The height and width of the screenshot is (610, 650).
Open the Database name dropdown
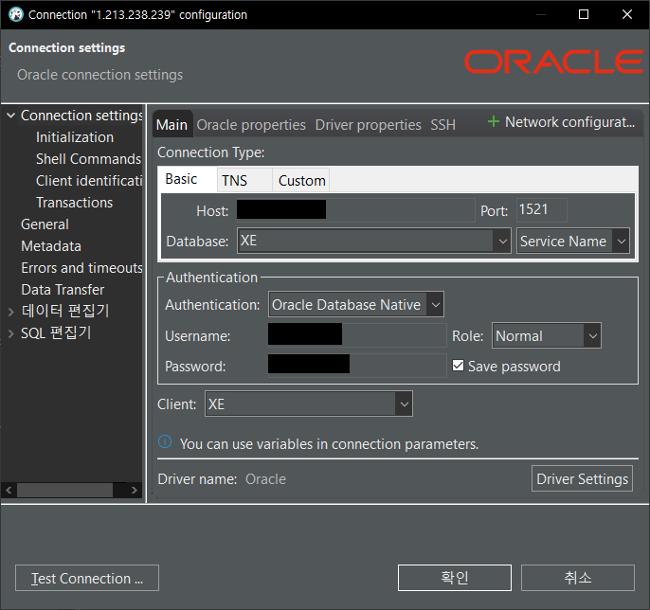coord(502,241)
